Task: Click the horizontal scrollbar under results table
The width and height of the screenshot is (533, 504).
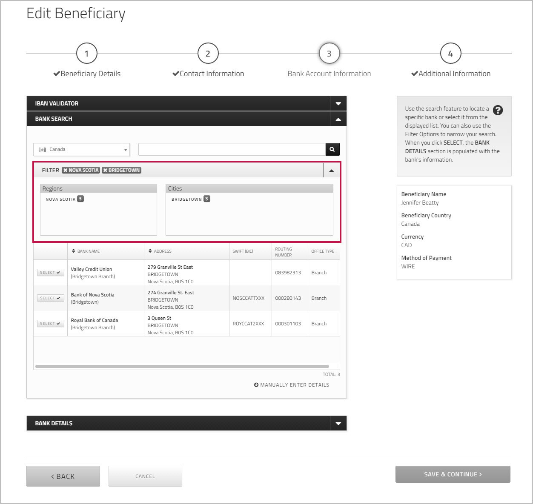Action: point(182,366)
